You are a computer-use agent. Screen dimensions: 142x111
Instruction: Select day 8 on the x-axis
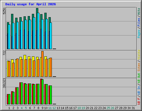[38, 108]
